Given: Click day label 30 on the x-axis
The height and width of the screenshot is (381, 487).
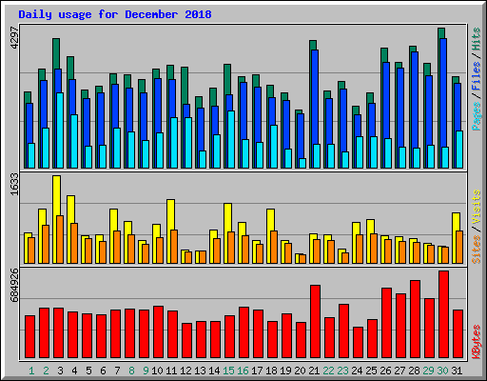Looking at the screenshot, I should click(x=442, y=371).
